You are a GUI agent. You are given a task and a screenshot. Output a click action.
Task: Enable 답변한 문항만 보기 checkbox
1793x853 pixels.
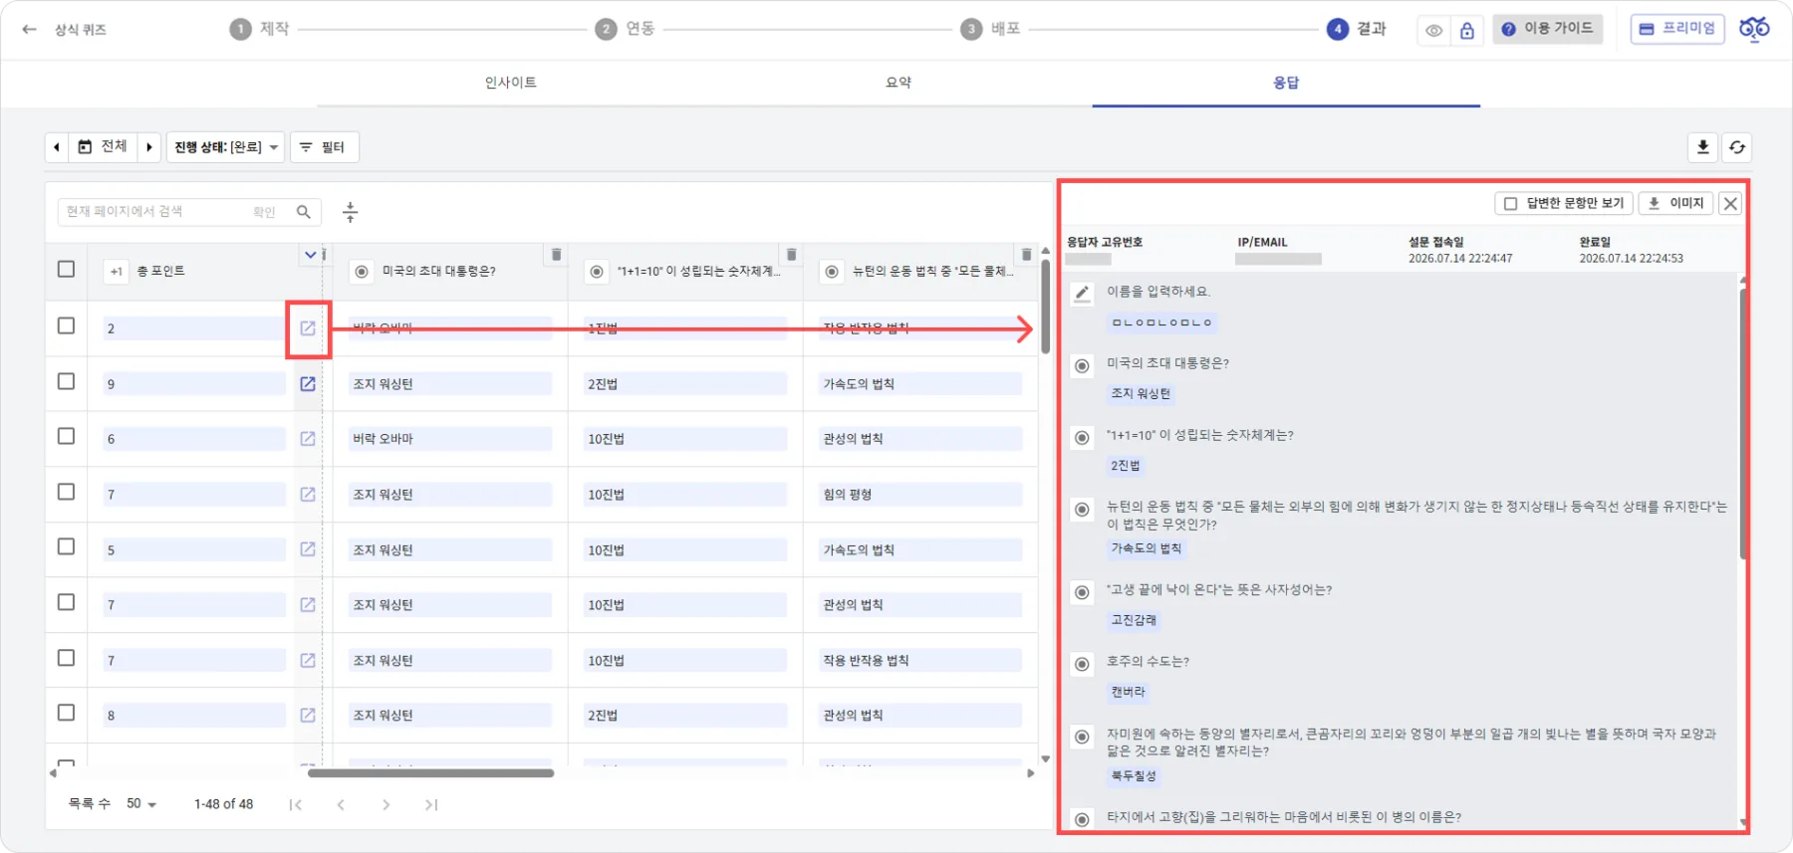[x=1510, y=203]
